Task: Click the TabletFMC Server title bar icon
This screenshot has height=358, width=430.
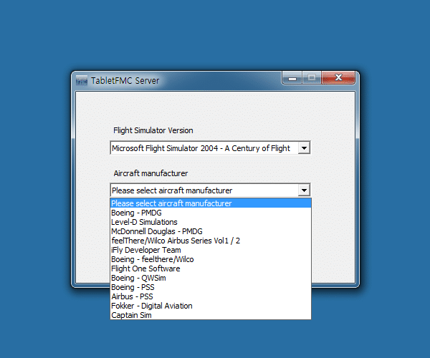Action: 82,81
